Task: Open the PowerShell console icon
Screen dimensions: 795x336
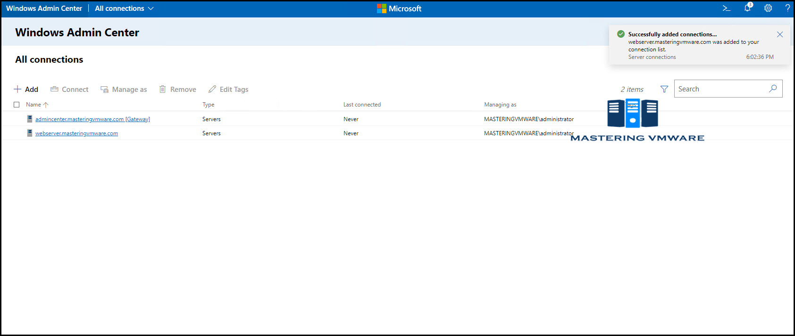Action: 727,8
